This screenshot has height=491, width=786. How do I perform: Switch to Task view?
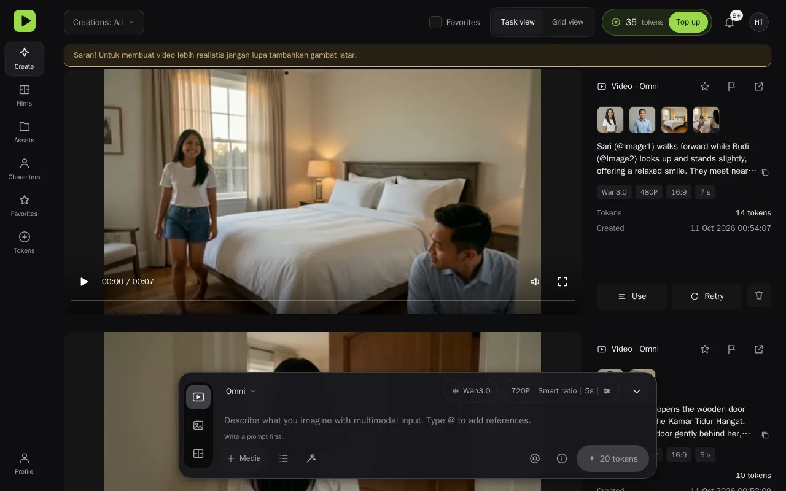[518, 22]
